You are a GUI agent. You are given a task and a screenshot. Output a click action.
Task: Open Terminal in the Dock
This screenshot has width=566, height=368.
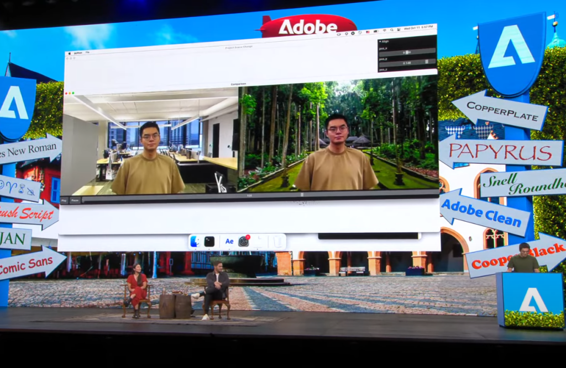tap(209, 242)
